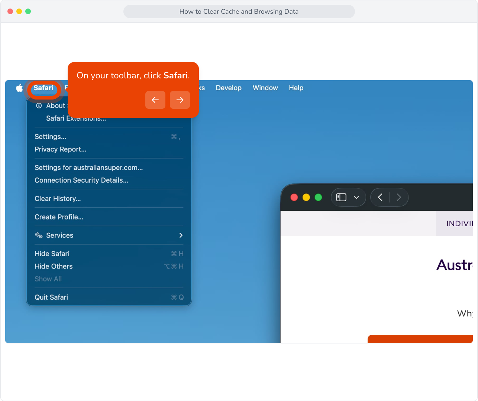
Task: Click the browser back chevron
Action: coord(380,197)
